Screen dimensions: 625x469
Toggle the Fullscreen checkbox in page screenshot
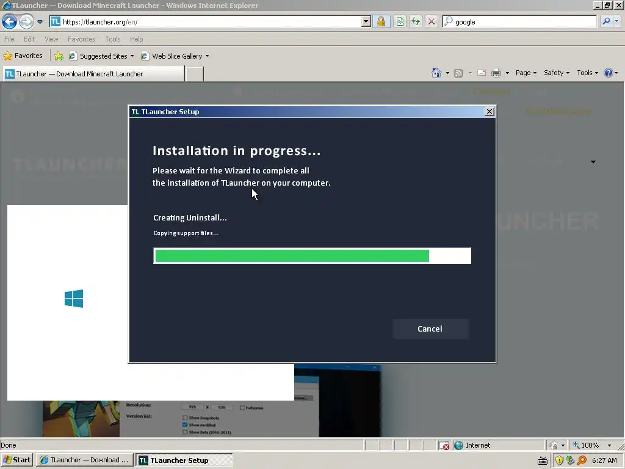tap(242, 407)
